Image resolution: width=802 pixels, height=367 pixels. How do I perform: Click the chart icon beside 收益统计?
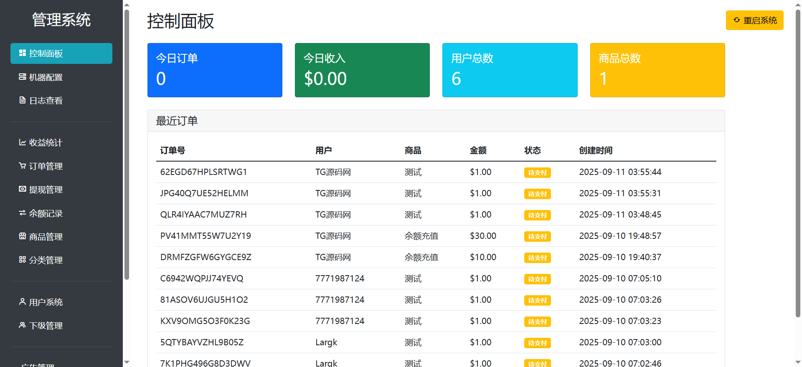pyautogui.click(x=23, y=142)
